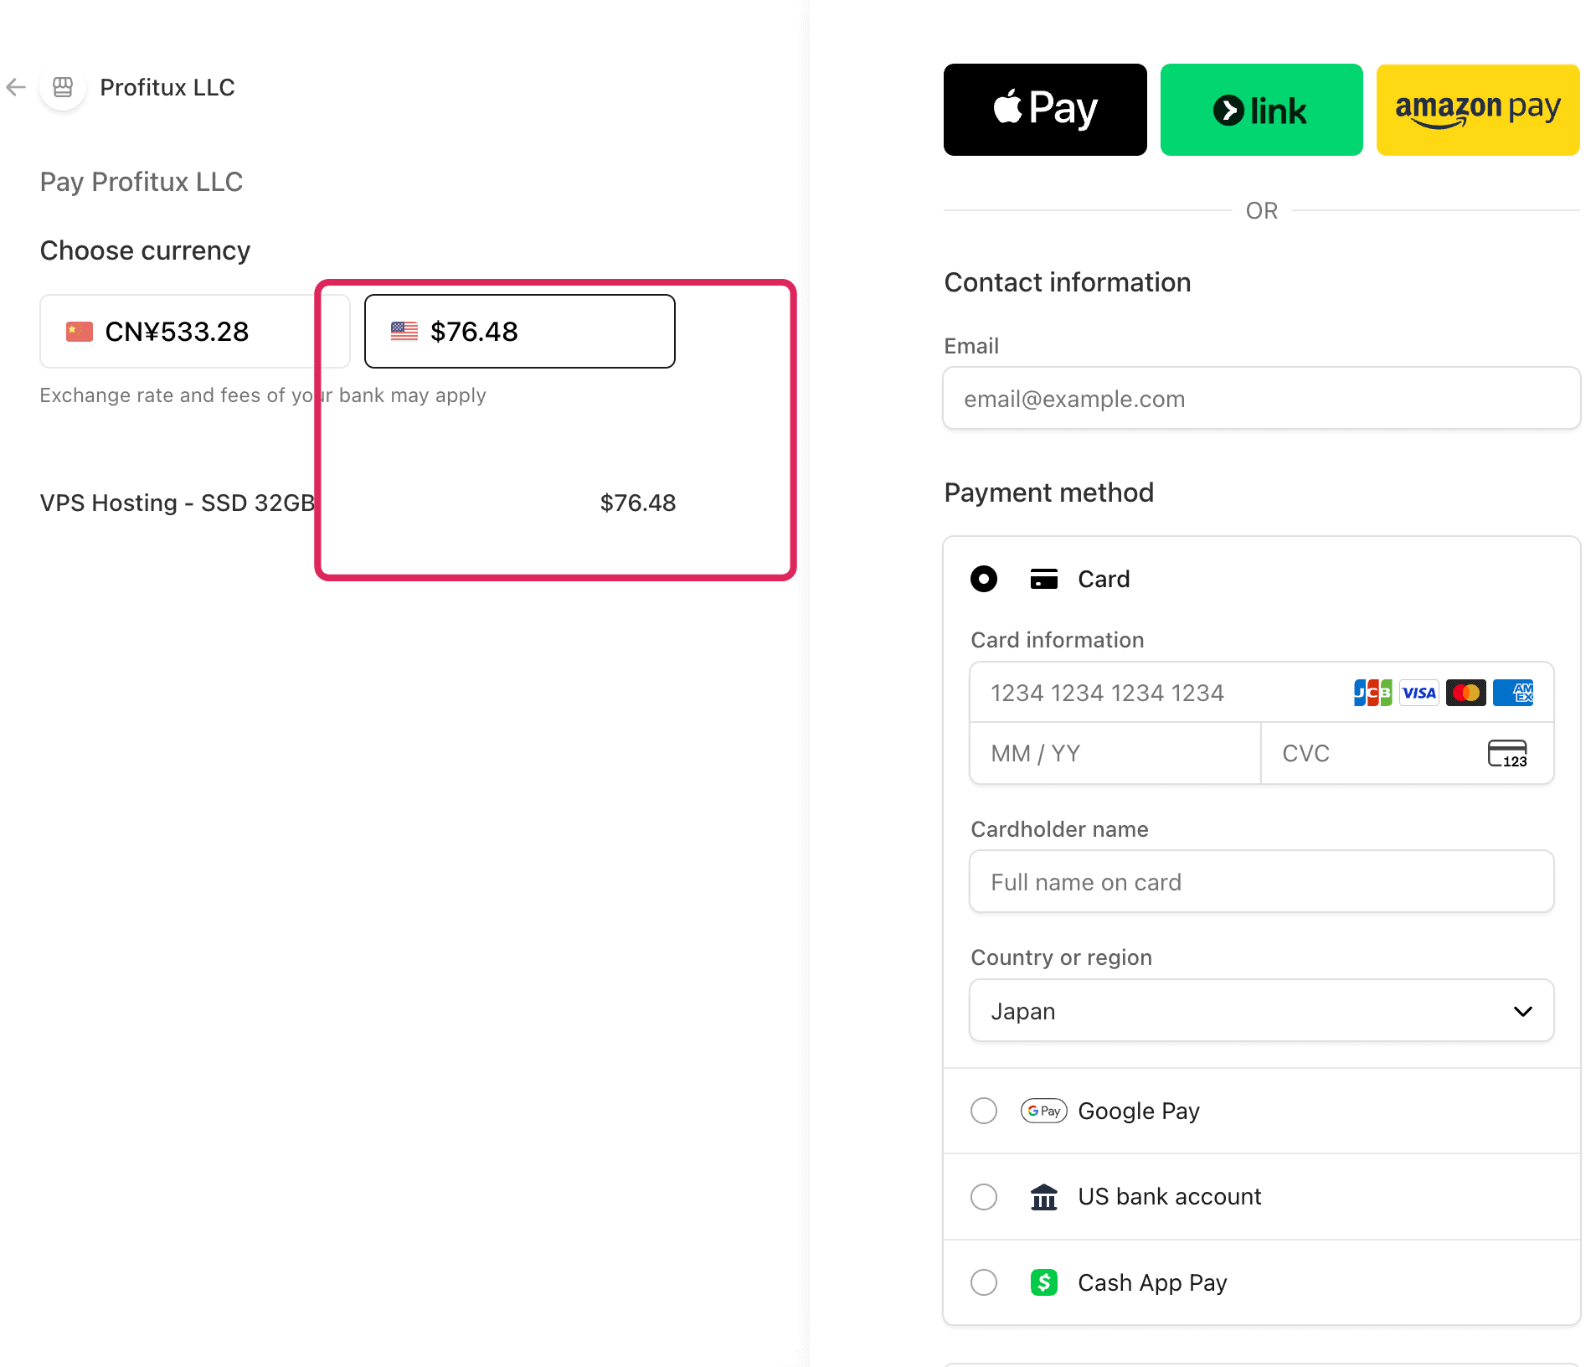Image resolution: width=1596 pixels, height=1367 pixels.
Task: Click the back arrow icon
Action: (16, 87)
